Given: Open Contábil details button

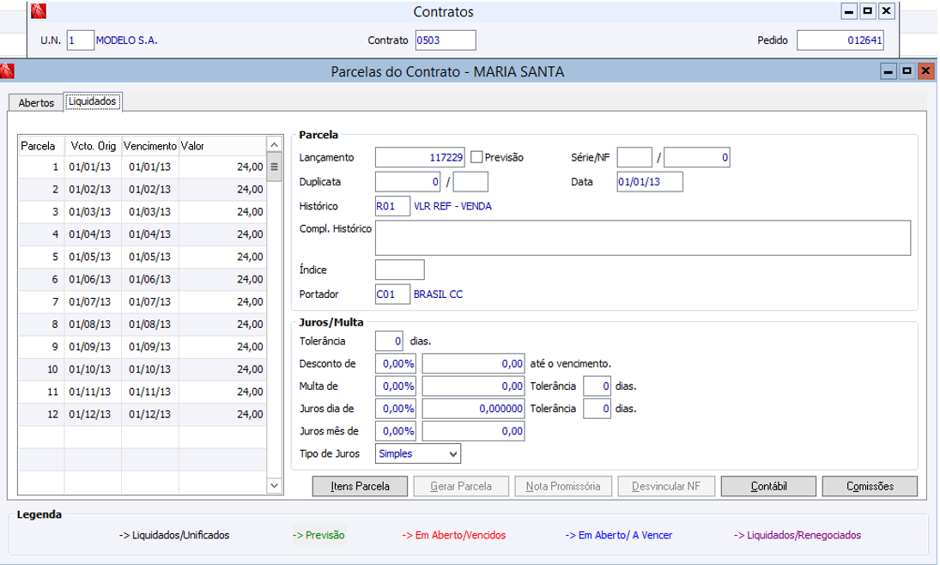Looking at the screenshot, I should pos(768,486).
